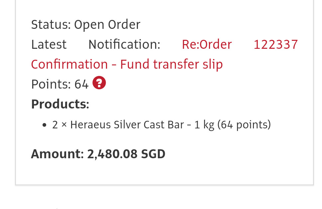Open the Fund transfer slip link text

click(171, 64)
